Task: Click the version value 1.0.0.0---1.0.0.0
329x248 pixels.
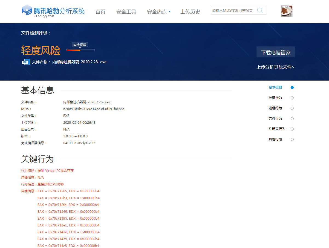Action: click(76, 136)
